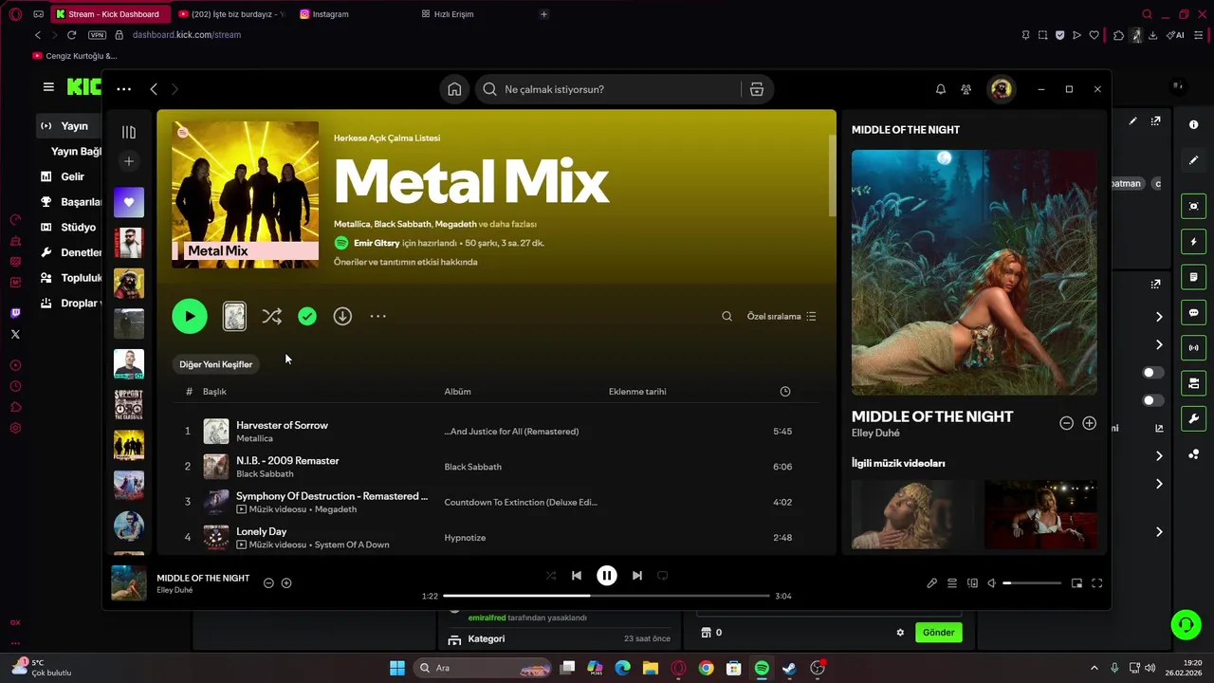Play the Metal Mix playlist

190,316
